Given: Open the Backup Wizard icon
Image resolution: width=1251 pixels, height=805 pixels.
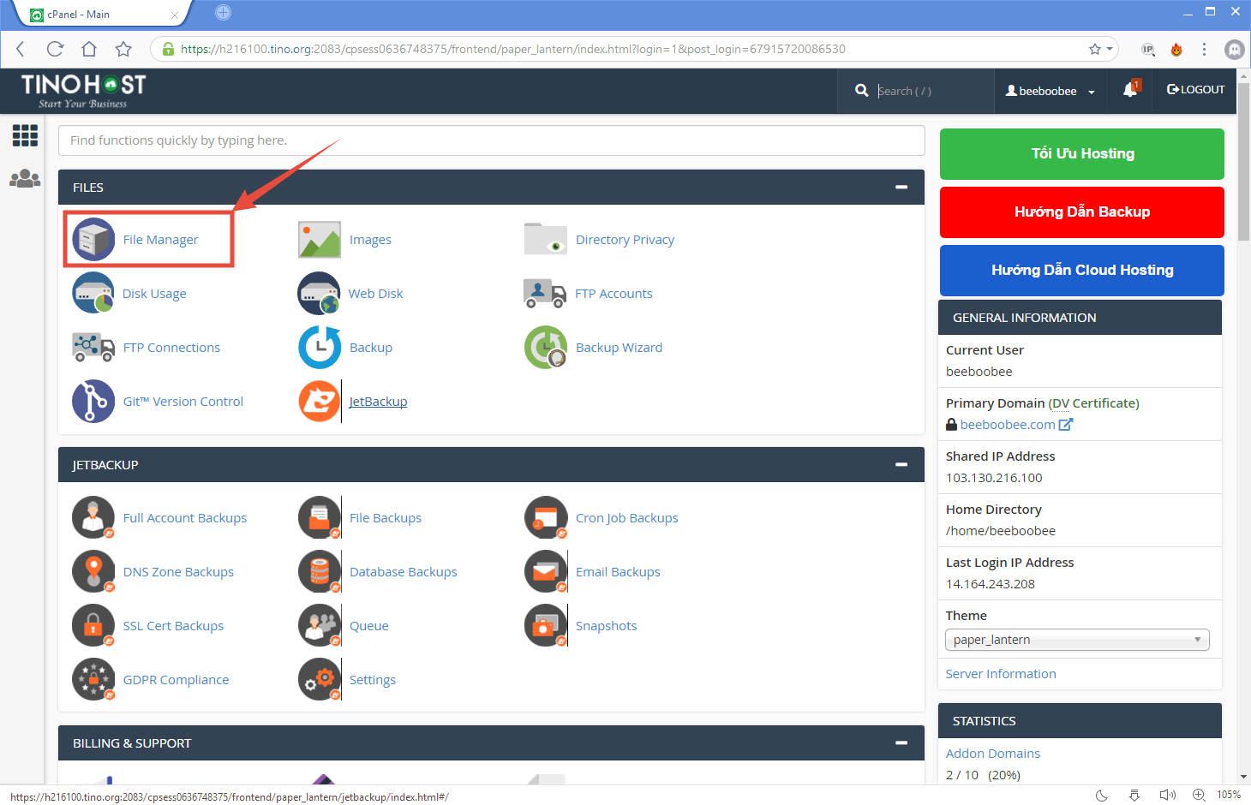Looking at the screenshot, I should pos(546,347).
